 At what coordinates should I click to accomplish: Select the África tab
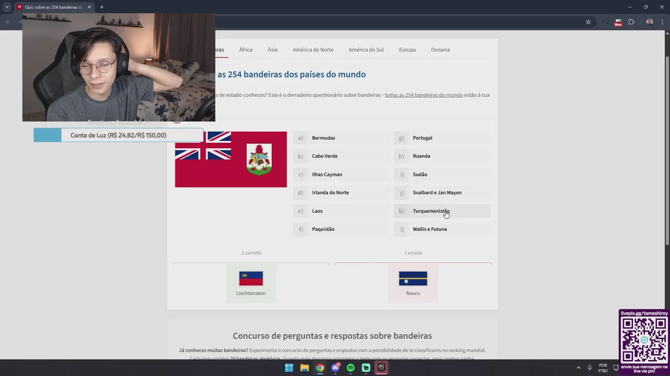tap(245, 50)
